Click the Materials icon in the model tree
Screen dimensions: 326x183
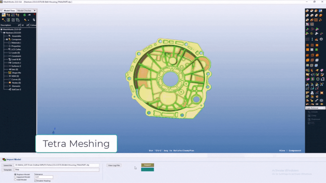point(10,43)
